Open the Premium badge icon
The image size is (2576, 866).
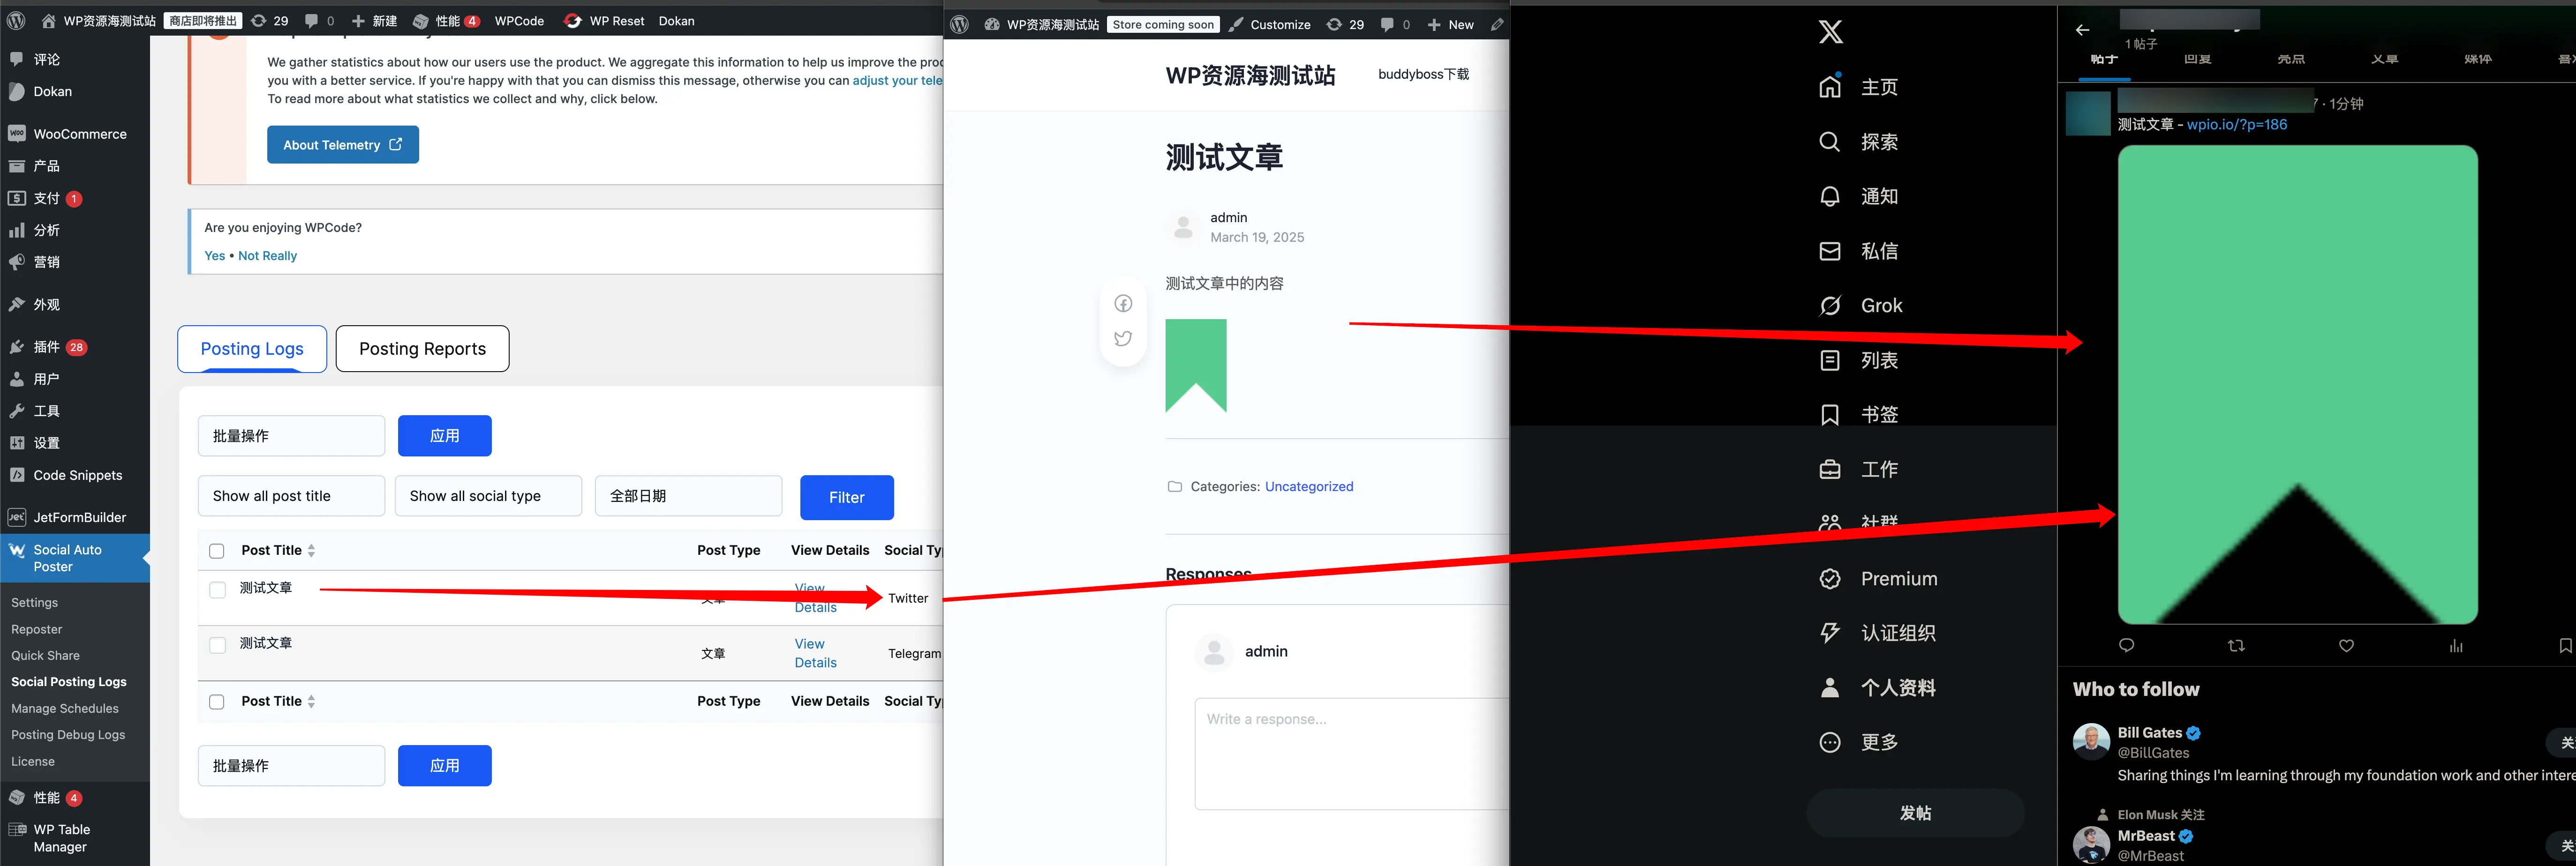click(1829, 579)
